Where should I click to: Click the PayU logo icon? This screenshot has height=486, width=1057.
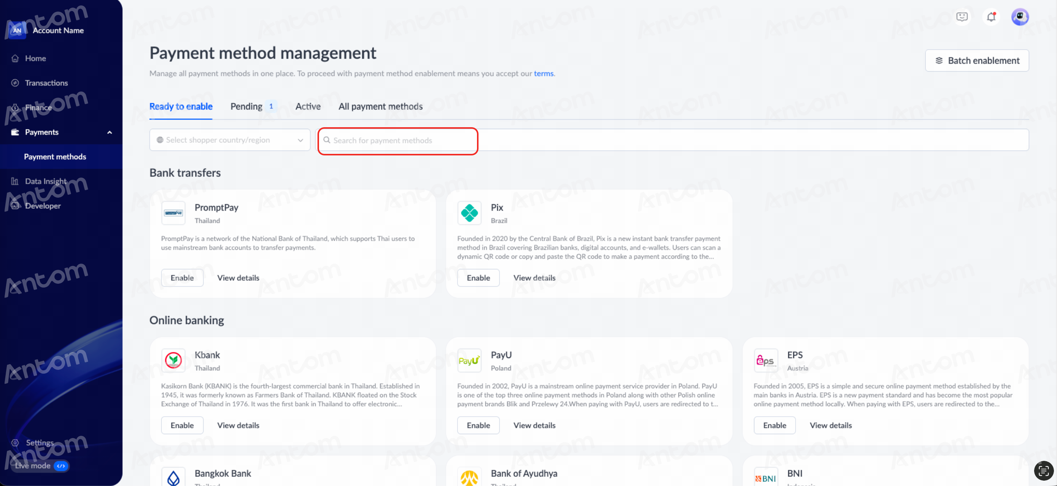(469, 360)
